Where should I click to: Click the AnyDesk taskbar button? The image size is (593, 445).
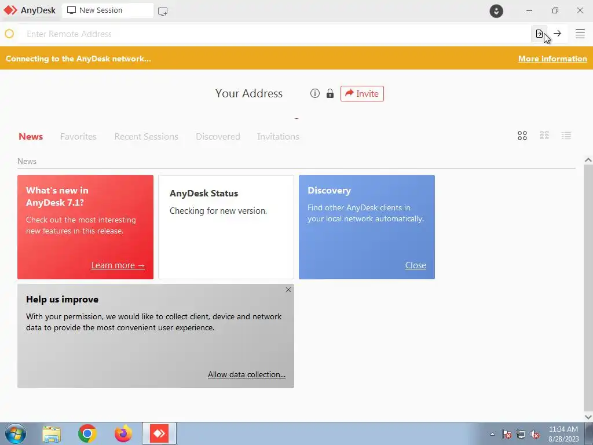coord(159,433)
